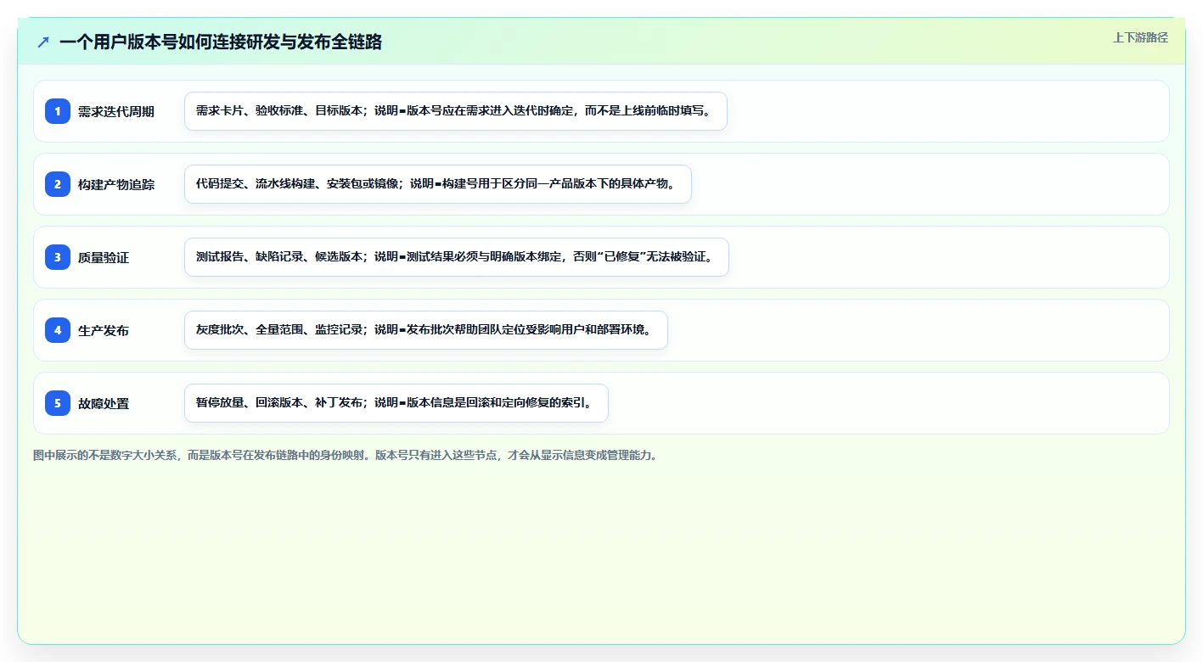This screenshot has width=1203, height=662.
Task: Click description starting 暂停放量、回滚版本
Action: click(396, 403)
